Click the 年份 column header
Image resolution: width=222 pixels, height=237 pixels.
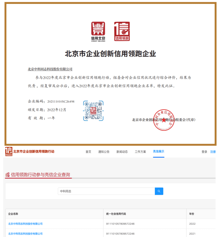click(x=191, y=214)
